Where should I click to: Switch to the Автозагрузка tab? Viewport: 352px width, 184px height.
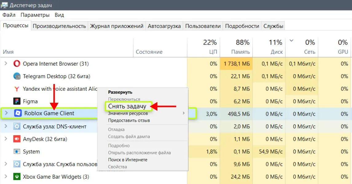[x=164, y=26]
